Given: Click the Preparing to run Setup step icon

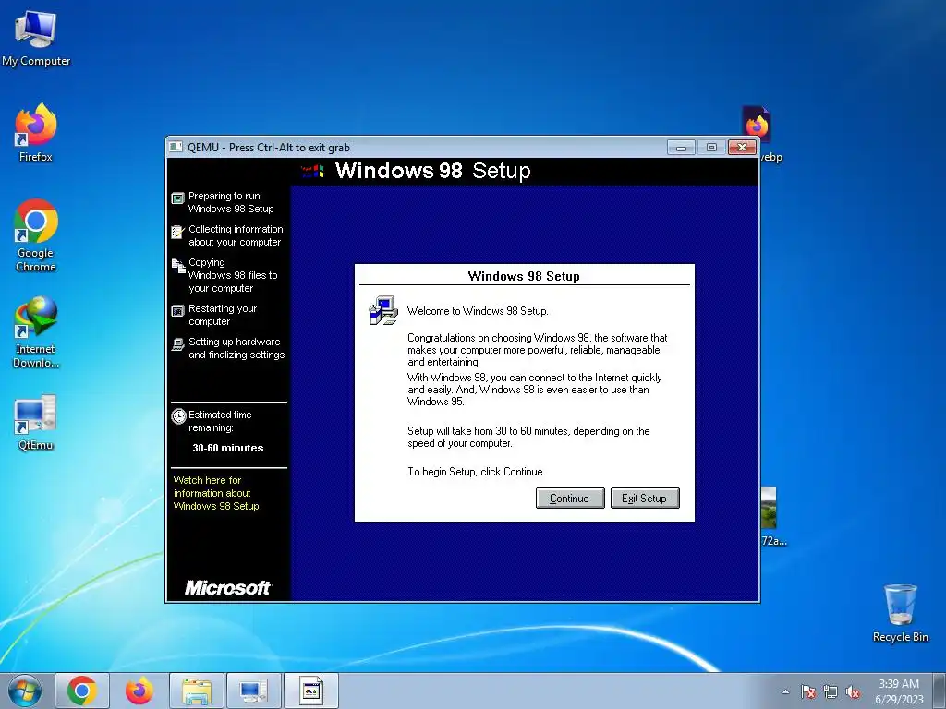Looking at the screenshot, I should 177,198.
